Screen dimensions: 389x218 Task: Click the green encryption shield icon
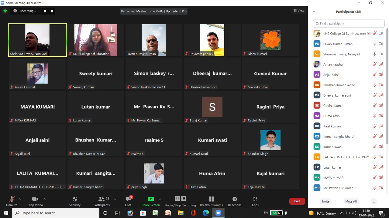click(x=5, y=11)
